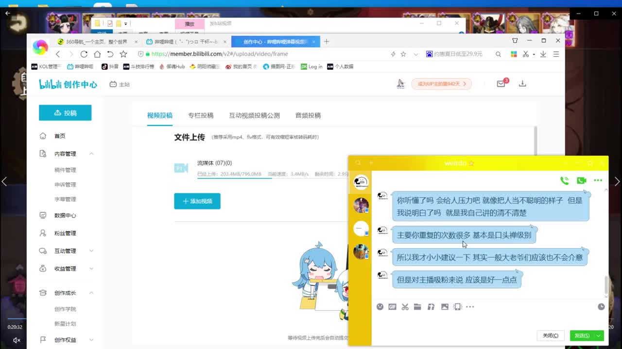Screen dimensions: 622x349
Task: Select a contact avatar in weidu sidebar
Action: pos(361,205)
